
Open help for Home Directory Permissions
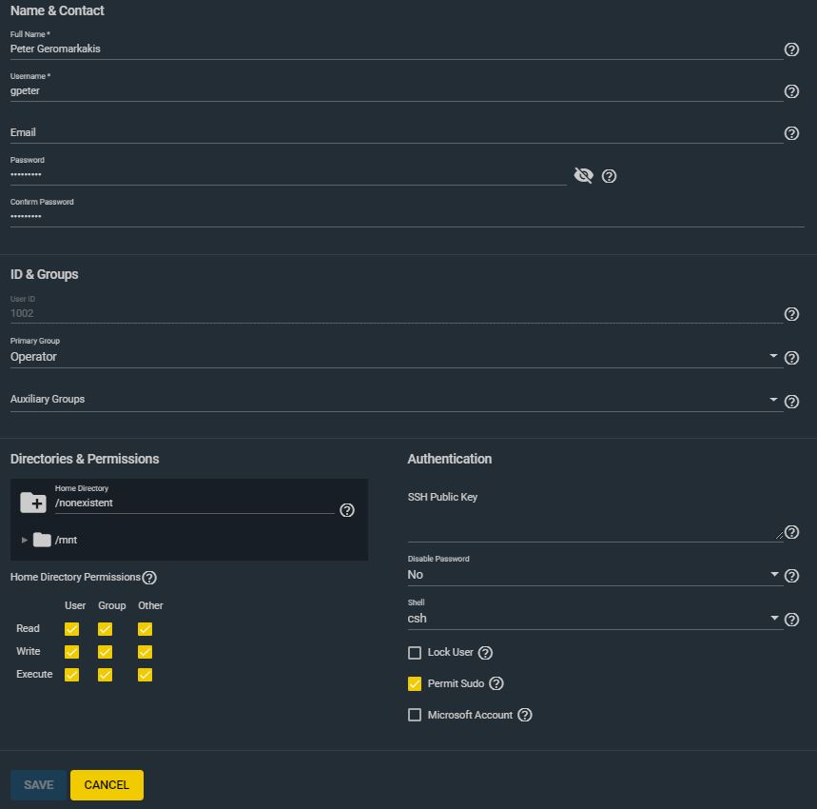click(149, 578)
